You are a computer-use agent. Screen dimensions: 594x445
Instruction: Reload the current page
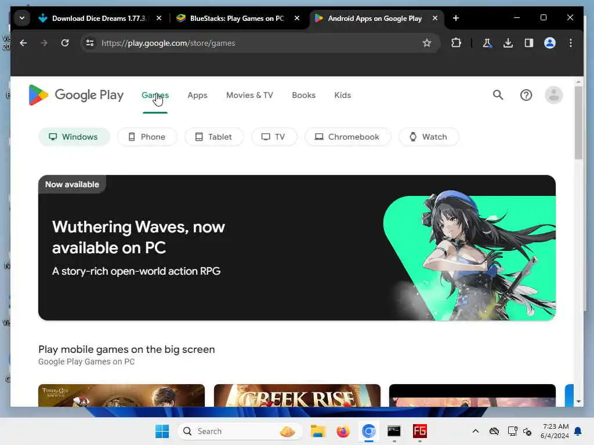(65, 43)
